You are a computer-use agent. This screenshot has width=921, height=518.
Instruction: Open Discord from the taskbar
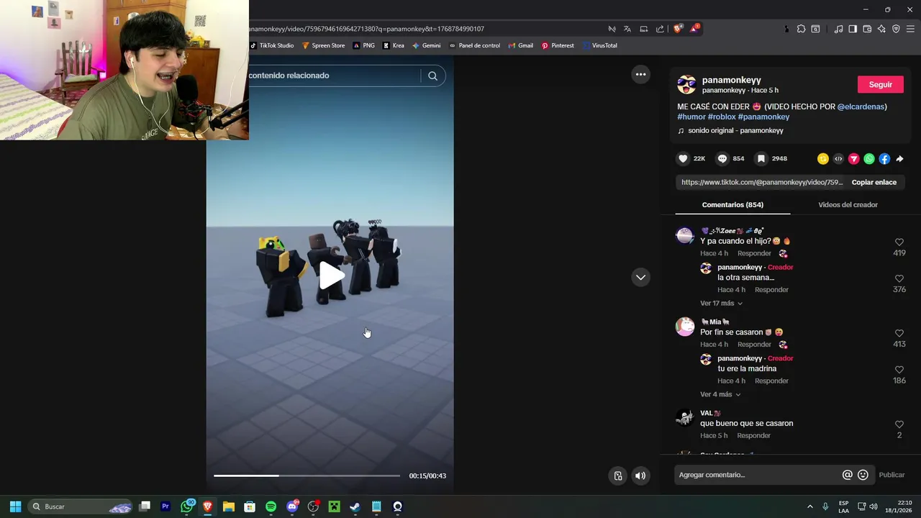[x=292, y=506]
